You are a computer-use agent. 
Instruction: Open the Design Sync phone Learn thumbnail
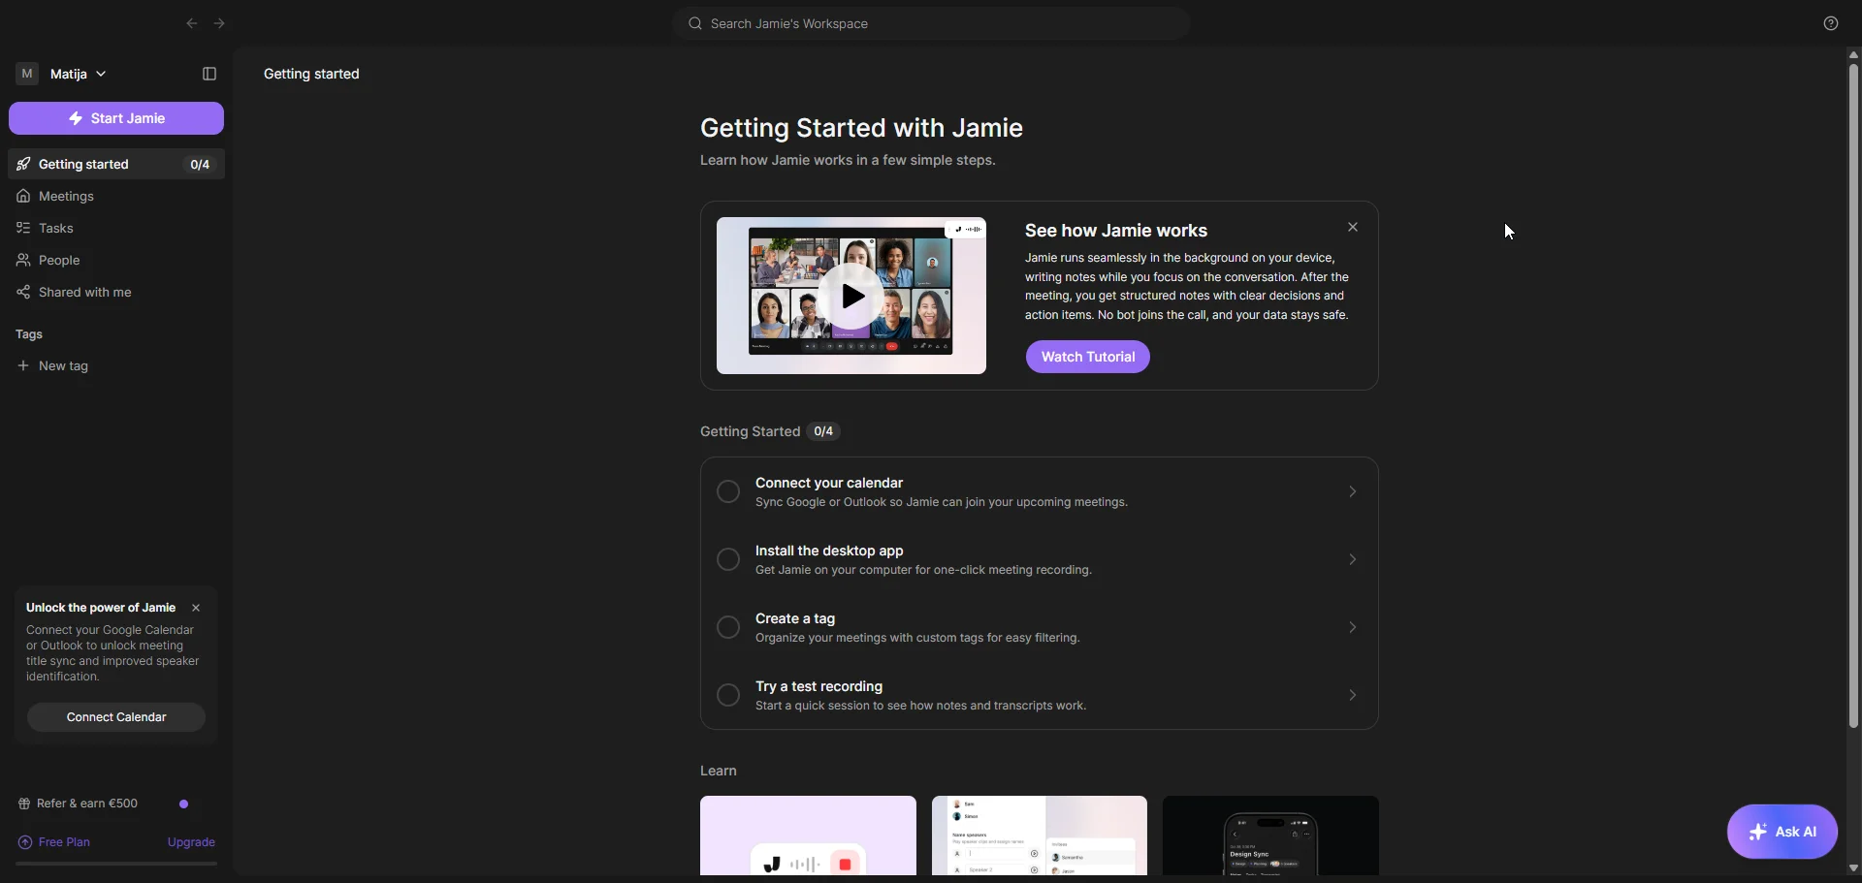point(1270,836)
